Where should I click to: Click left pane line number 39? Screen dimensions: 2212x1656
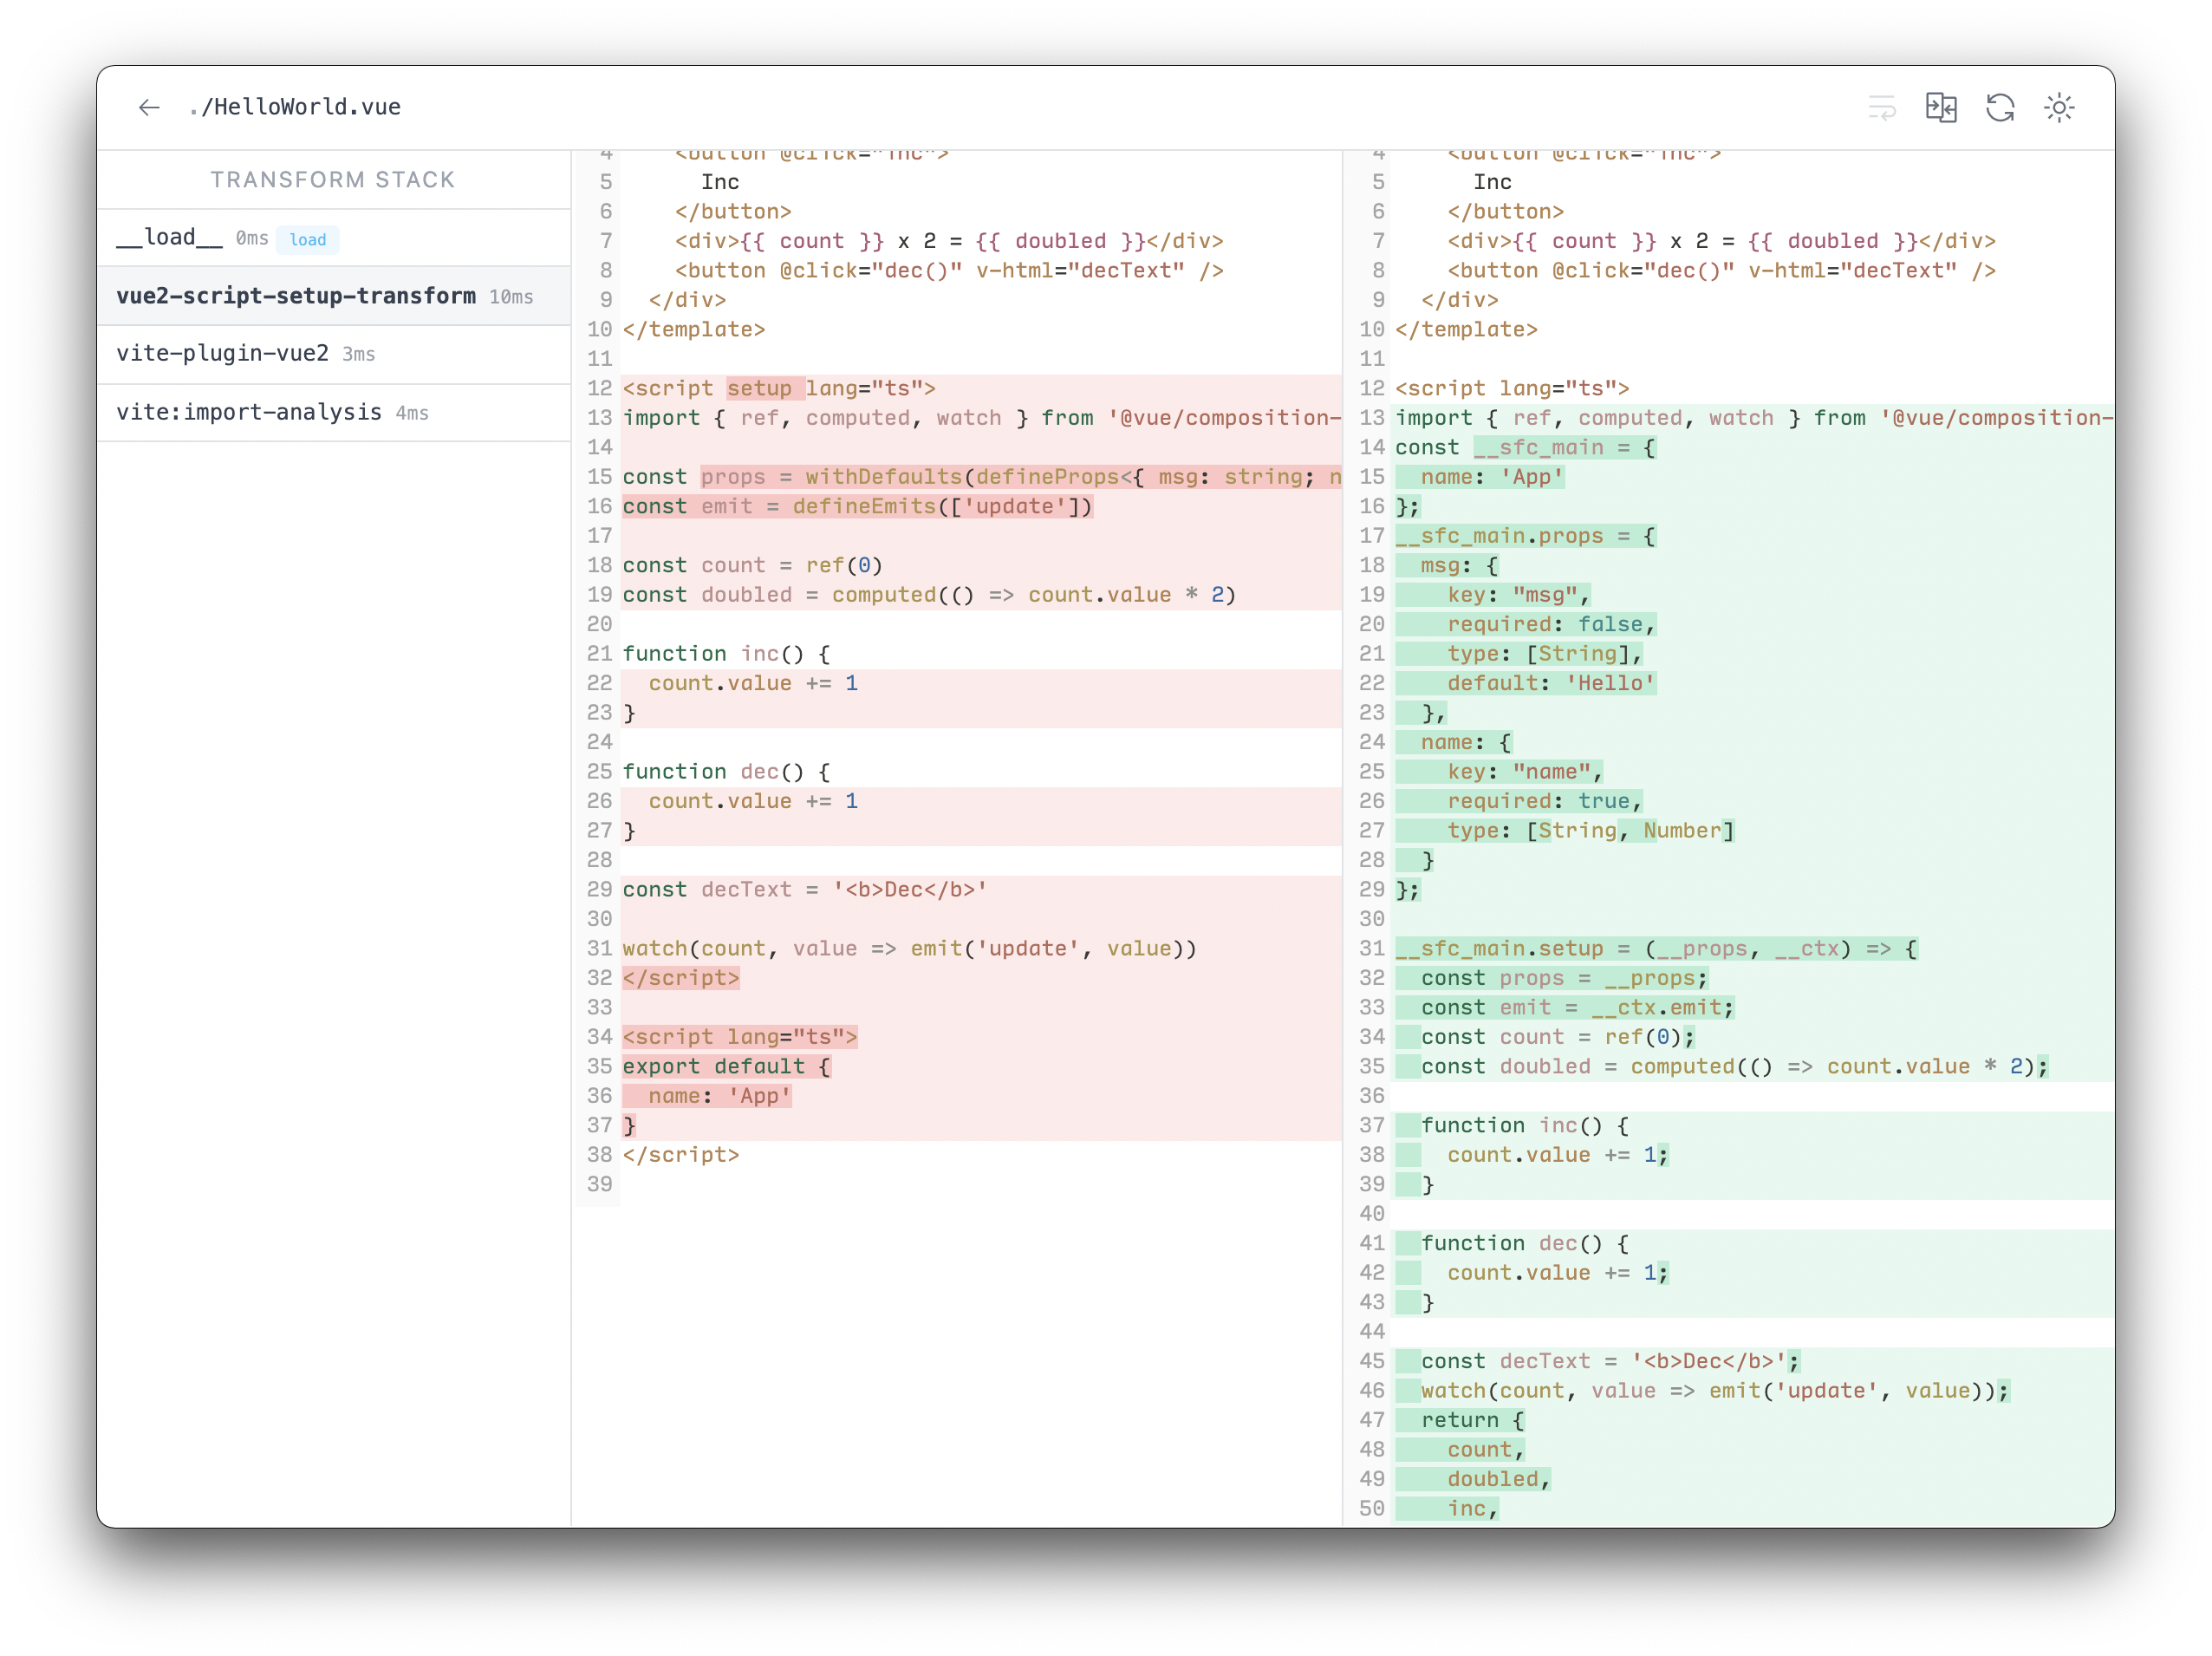600,1184
